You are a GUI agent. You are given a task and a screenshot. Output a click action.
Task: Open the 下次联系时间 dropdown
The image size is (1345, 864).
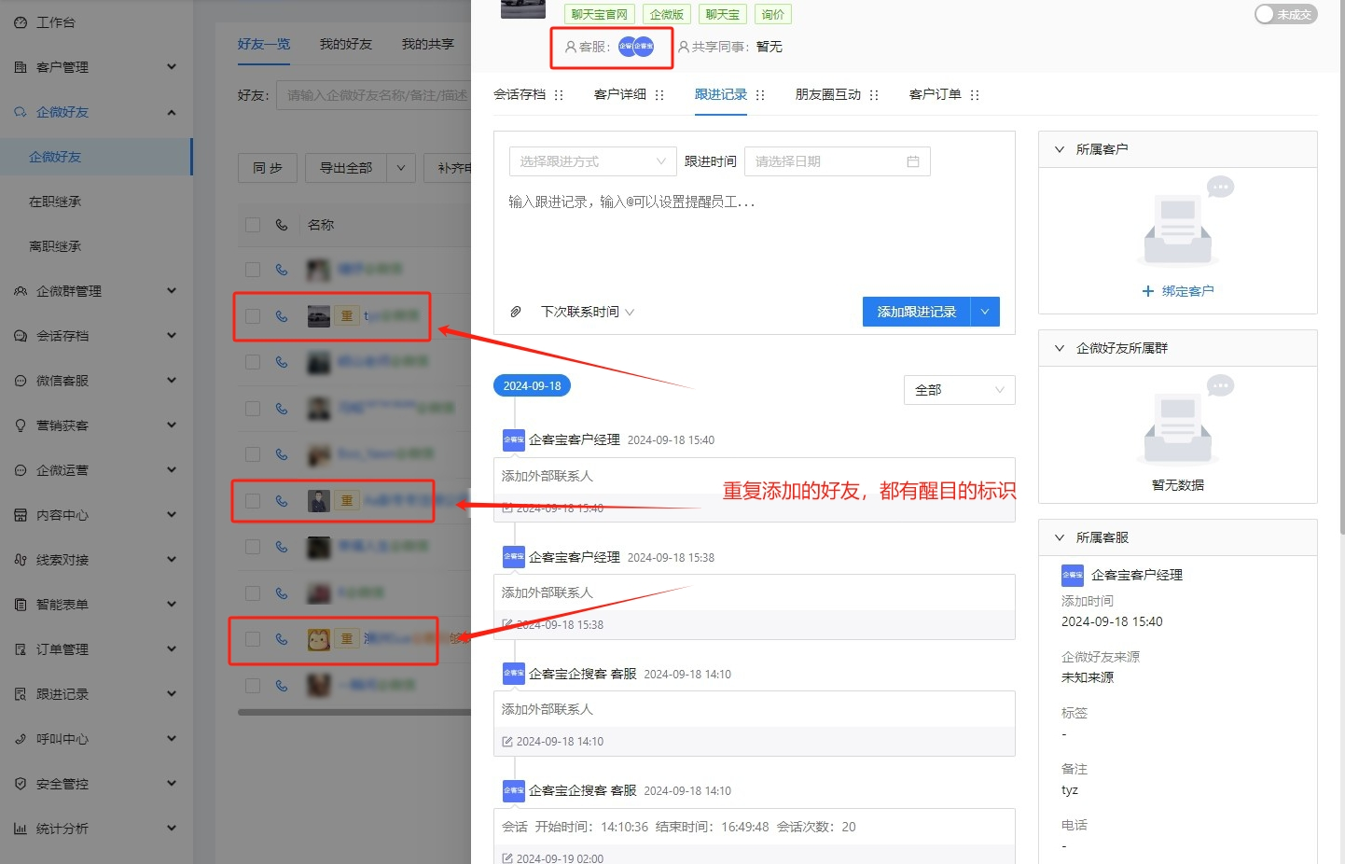point(587,312)
